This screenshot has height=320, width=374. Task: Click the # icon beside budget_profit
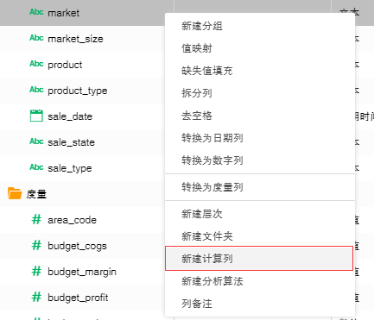(x=36, y=298)
